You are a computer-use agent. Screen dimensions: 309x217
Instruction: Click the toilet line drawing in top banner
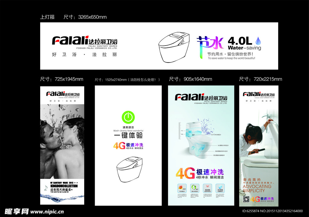pyautogui.click(x=174, y=47)
